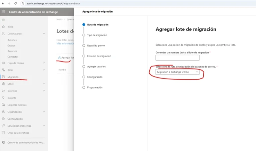Open Buzones under Destinatarios
The width and height of the screenshot is (256, 151).
tap(12, 40)
